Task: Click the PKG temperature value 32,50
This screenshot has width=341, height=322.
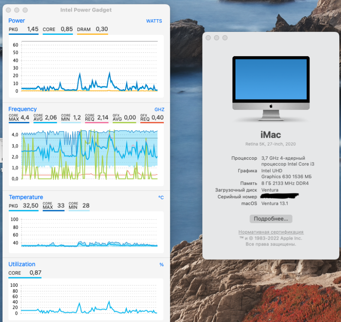Action: 30,206
